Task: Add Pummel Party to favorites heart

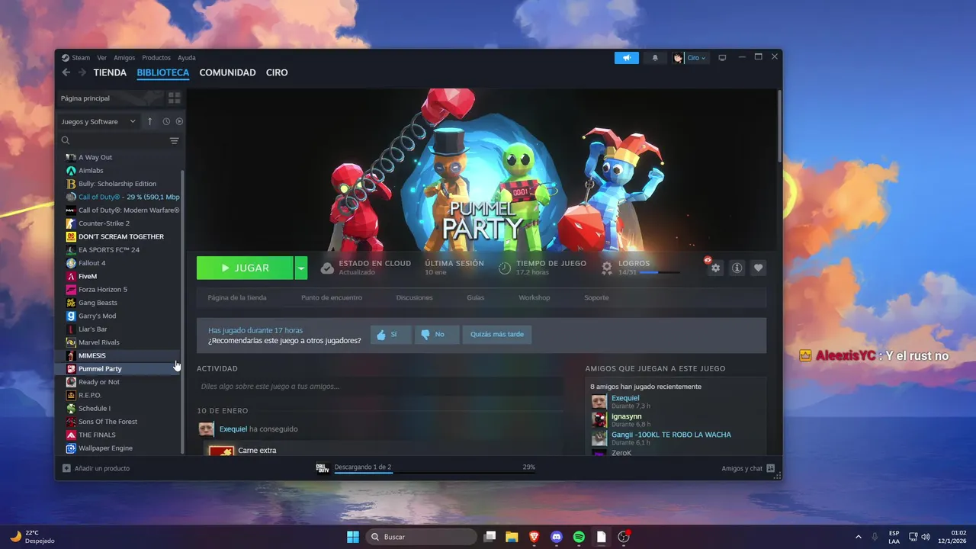Action: click(758, 268)
